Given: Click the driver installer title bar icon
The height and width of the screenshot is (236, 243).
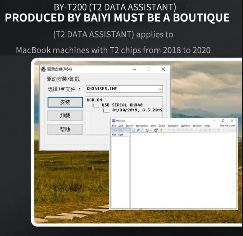Looking at the screenshot, I should (43, 69).
